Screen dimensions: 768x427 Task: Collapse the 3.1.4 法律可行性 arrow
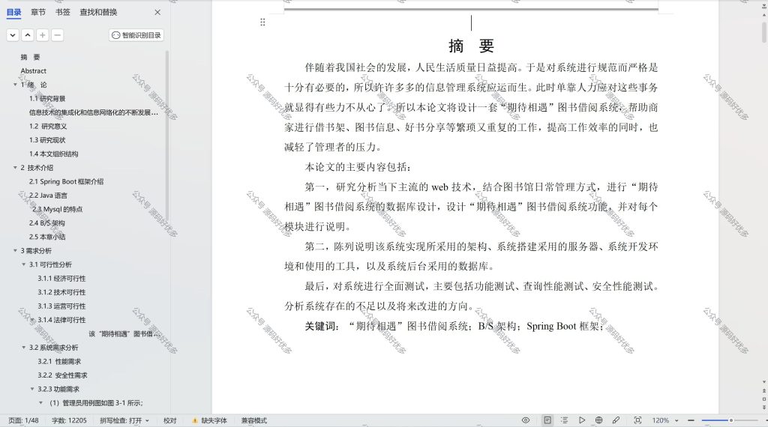coord(32,320)
